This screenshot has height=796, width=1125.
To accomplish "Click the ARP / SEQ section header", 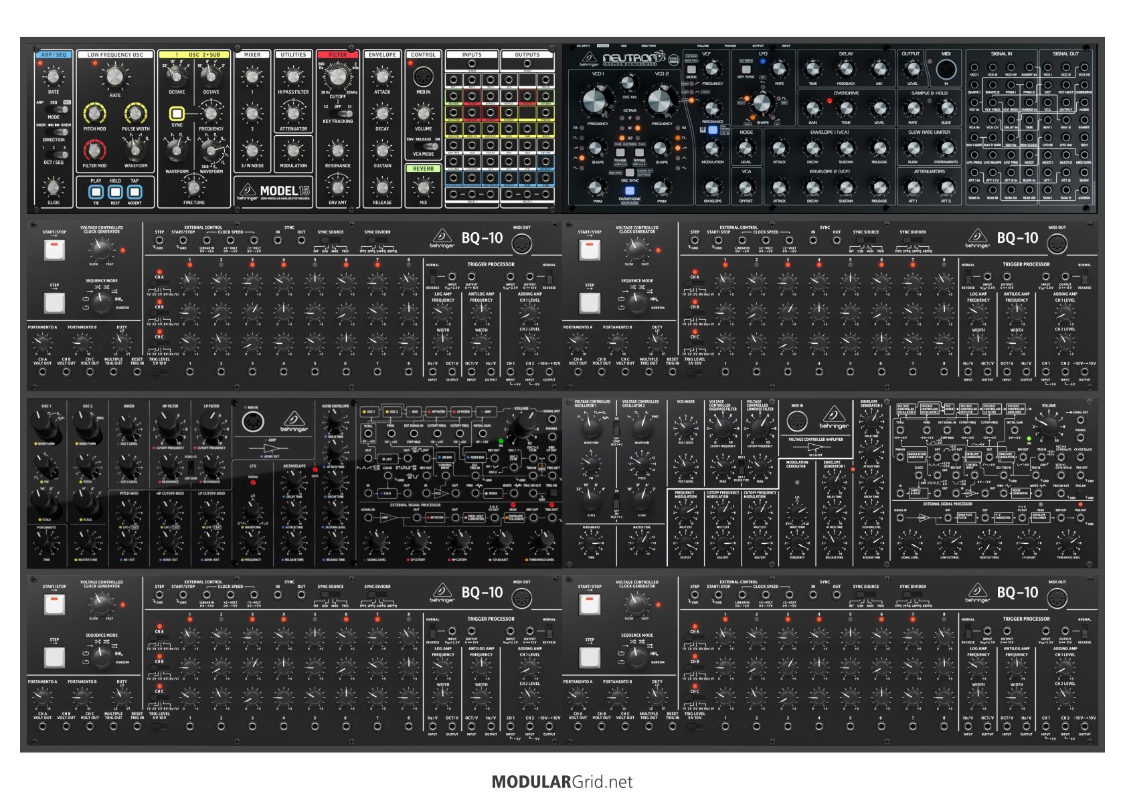I will pyautogui.click(x=54, y=55).
